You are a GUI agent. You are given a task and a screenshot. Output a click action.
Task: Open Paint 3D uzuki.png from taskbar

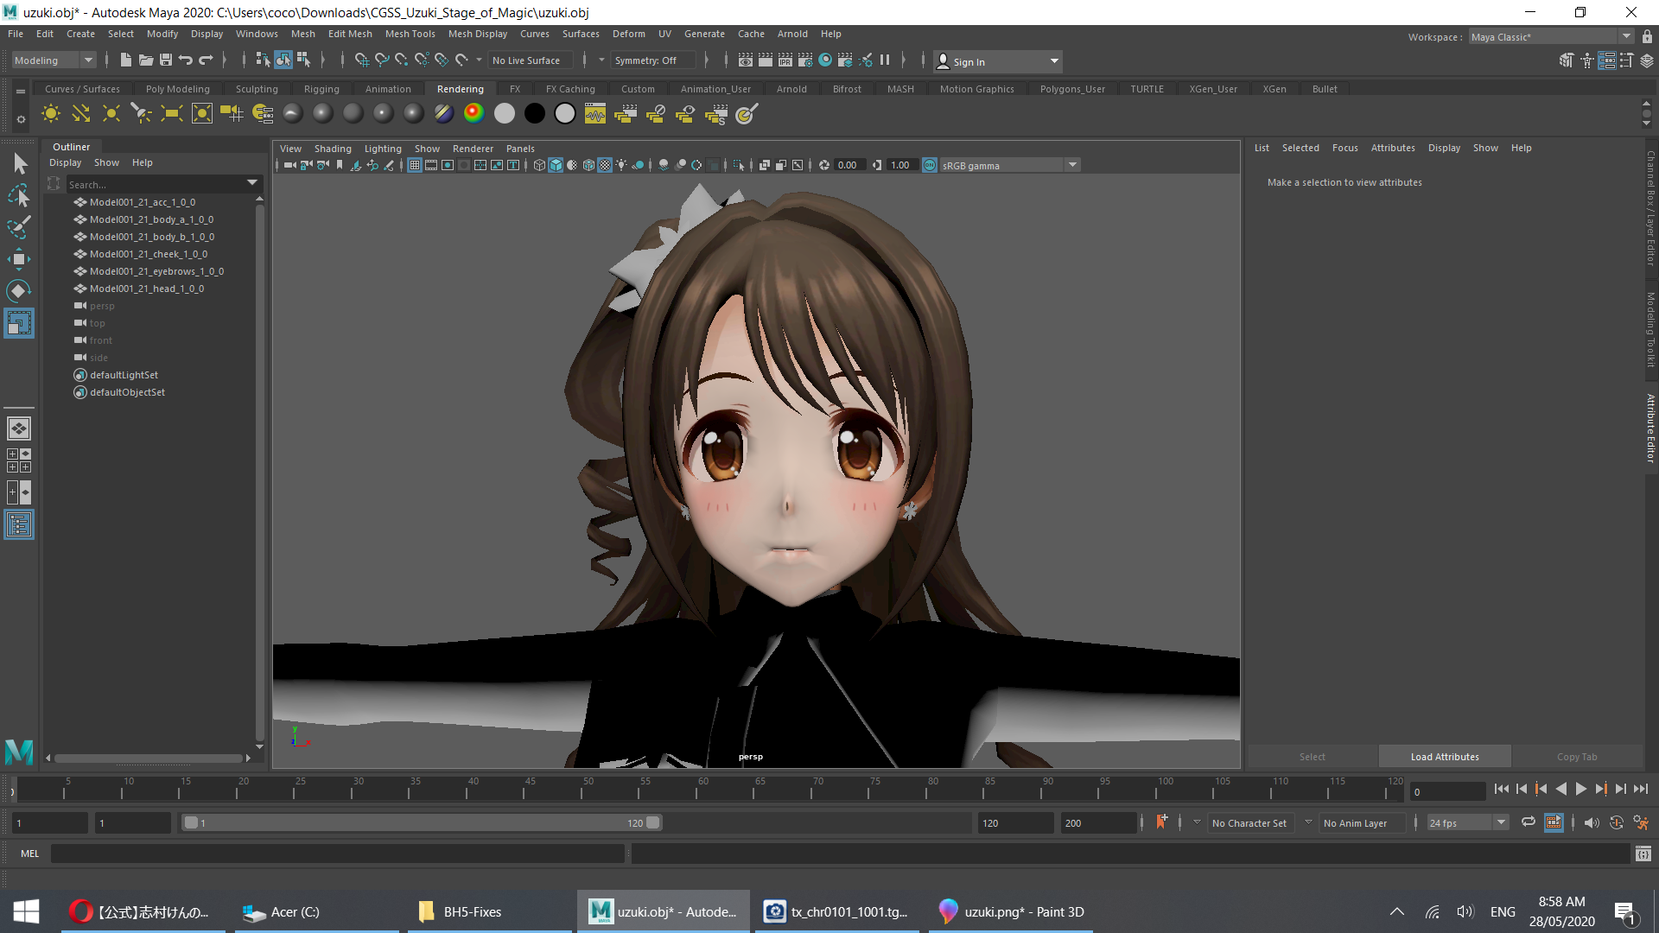click(x=1012, y=911)
